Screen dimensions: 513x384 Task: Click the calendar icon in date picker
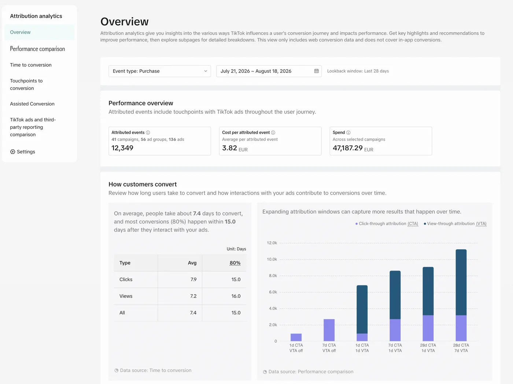(317, 71)
